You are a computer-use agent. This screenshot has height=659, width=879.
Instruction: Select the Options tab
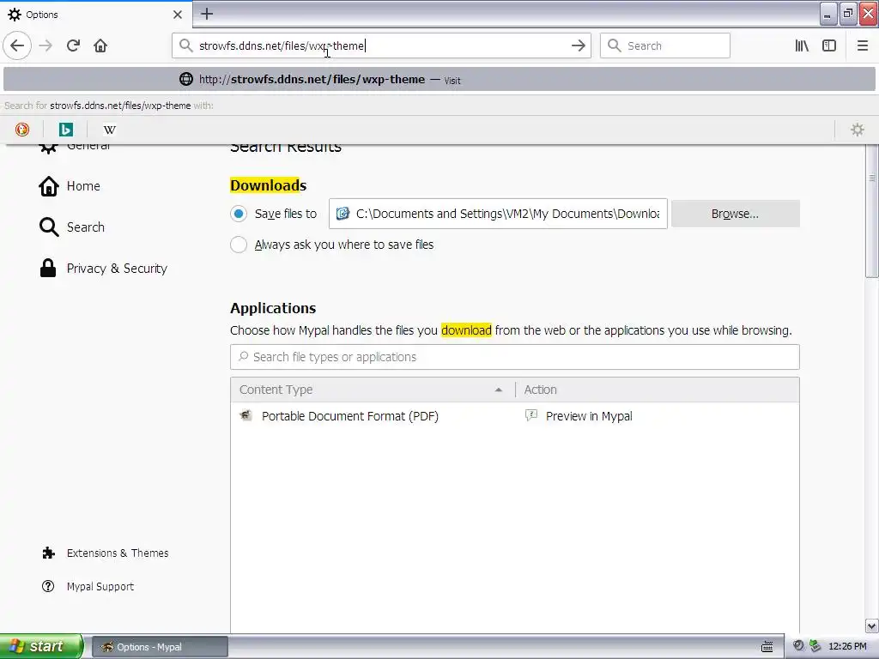(96, 14)
